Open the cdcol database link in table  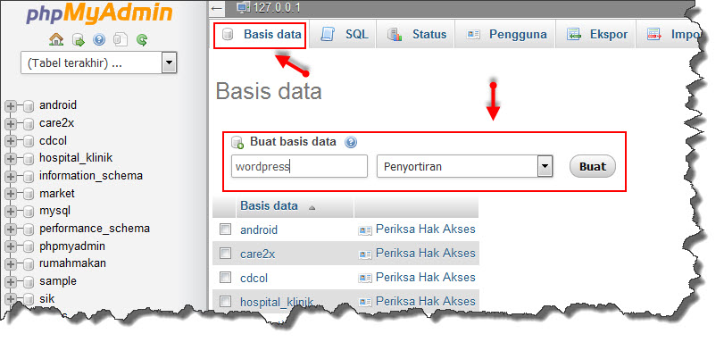(254, 278)
